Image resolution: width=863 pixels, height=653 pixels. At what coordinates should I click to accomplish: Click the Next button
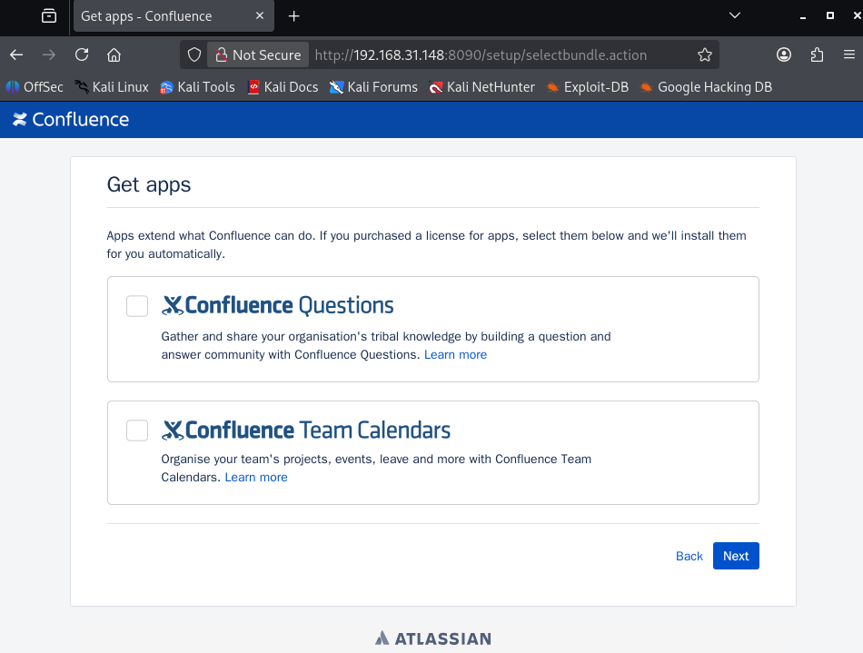735,556
